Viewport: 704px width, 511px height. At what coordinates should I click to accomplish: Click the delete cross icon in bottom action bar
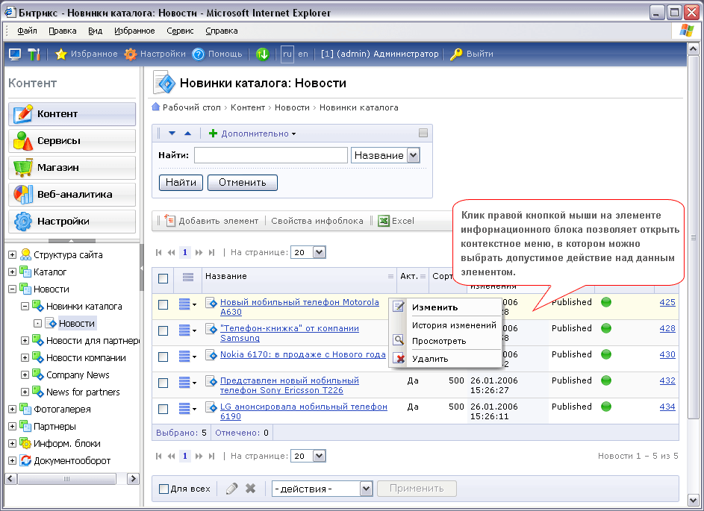251,488
